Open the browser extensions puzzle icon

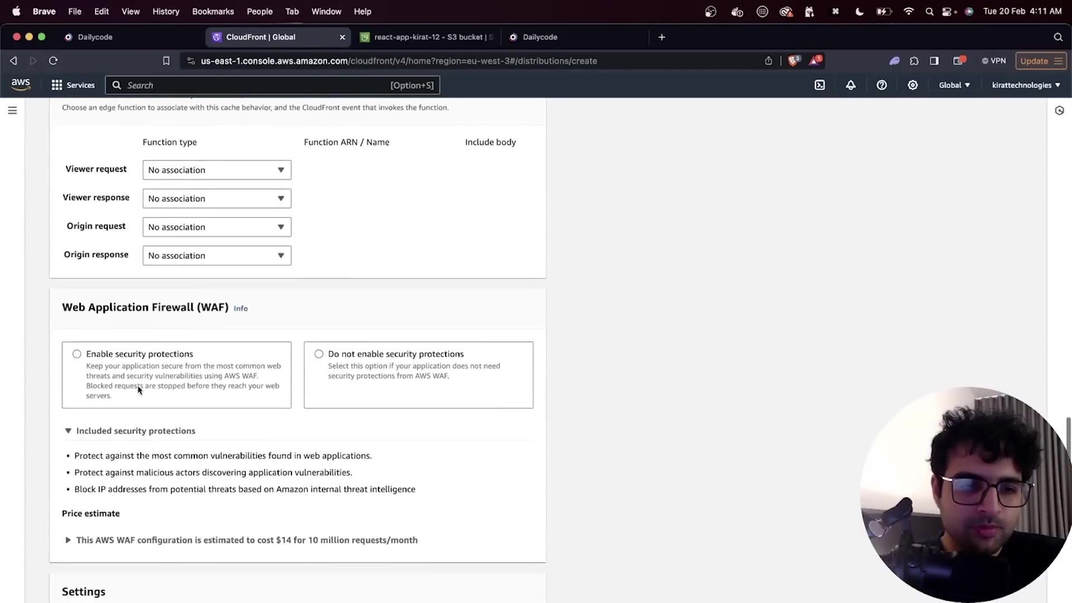tap(914, 61)
